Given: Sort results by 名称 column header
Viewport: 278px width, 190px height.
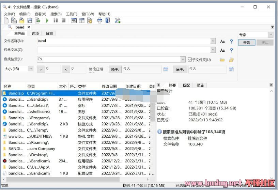Looking at the screenshot, I should pos(14,86).
